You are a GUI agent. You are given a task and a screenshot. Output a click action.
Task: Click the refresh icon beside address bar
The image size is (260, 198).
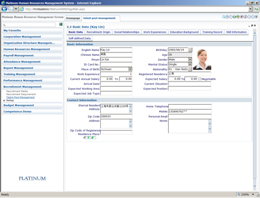tap(256, 9)
